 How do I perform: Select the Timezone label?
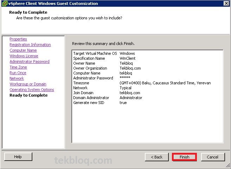tap(81, 83)
